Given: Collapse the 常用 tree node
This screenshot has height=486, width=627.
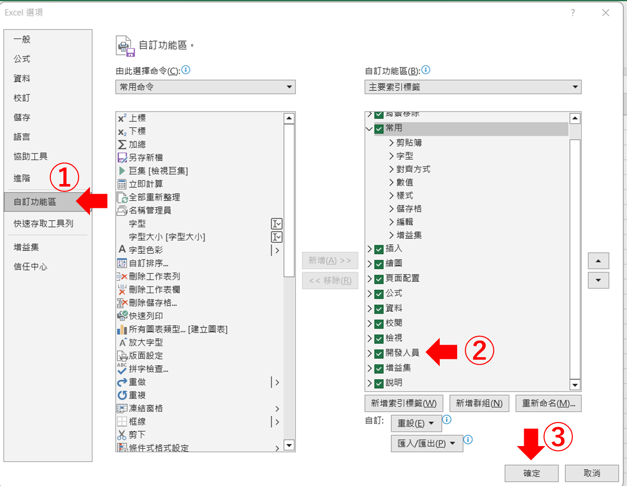Looking at the screenshot, I should coord(369,128).
